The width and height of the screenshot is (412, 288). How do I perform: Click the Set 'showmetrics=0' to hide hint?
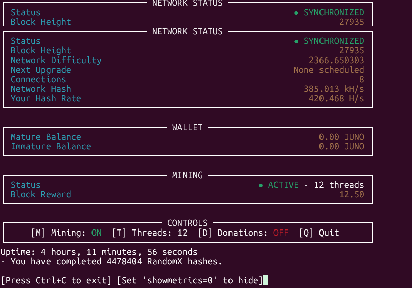[190, 280]
